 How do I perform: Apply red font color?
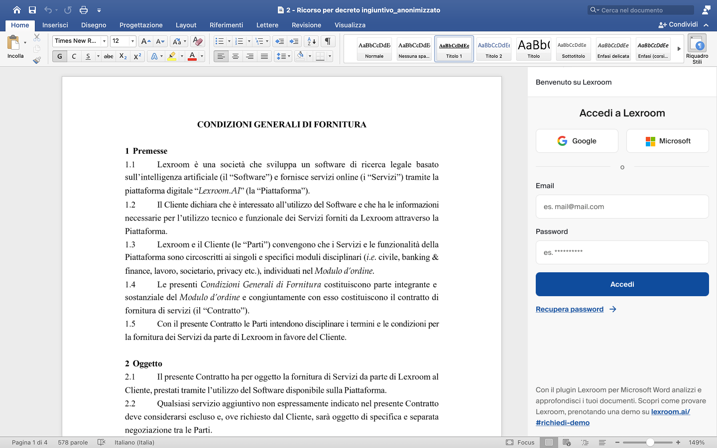click(x=192, y=56)
